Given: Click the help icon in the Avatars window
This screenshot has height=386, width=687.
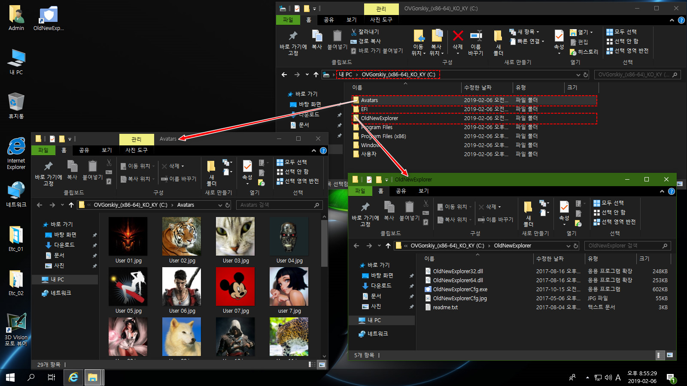Looking at the screenshot, I should coord(323,151).
